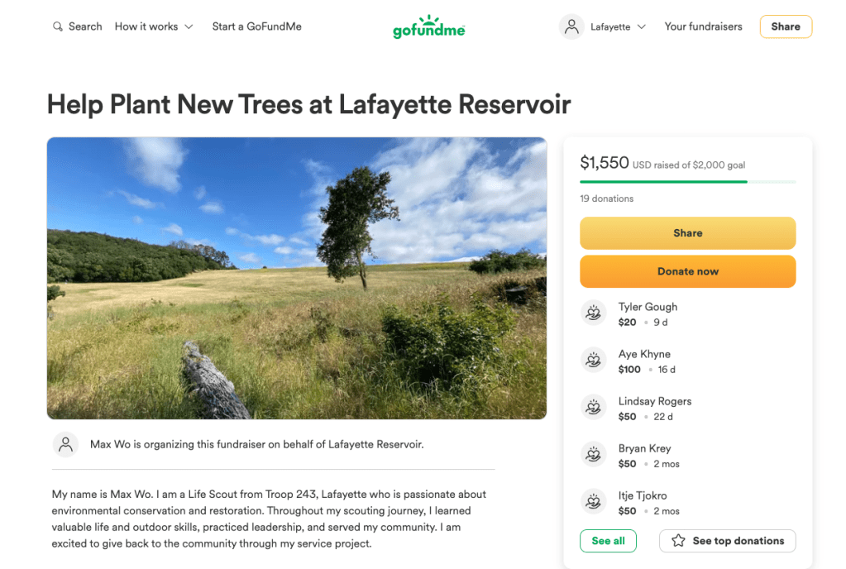Click the header Share button

pos(785,26)
